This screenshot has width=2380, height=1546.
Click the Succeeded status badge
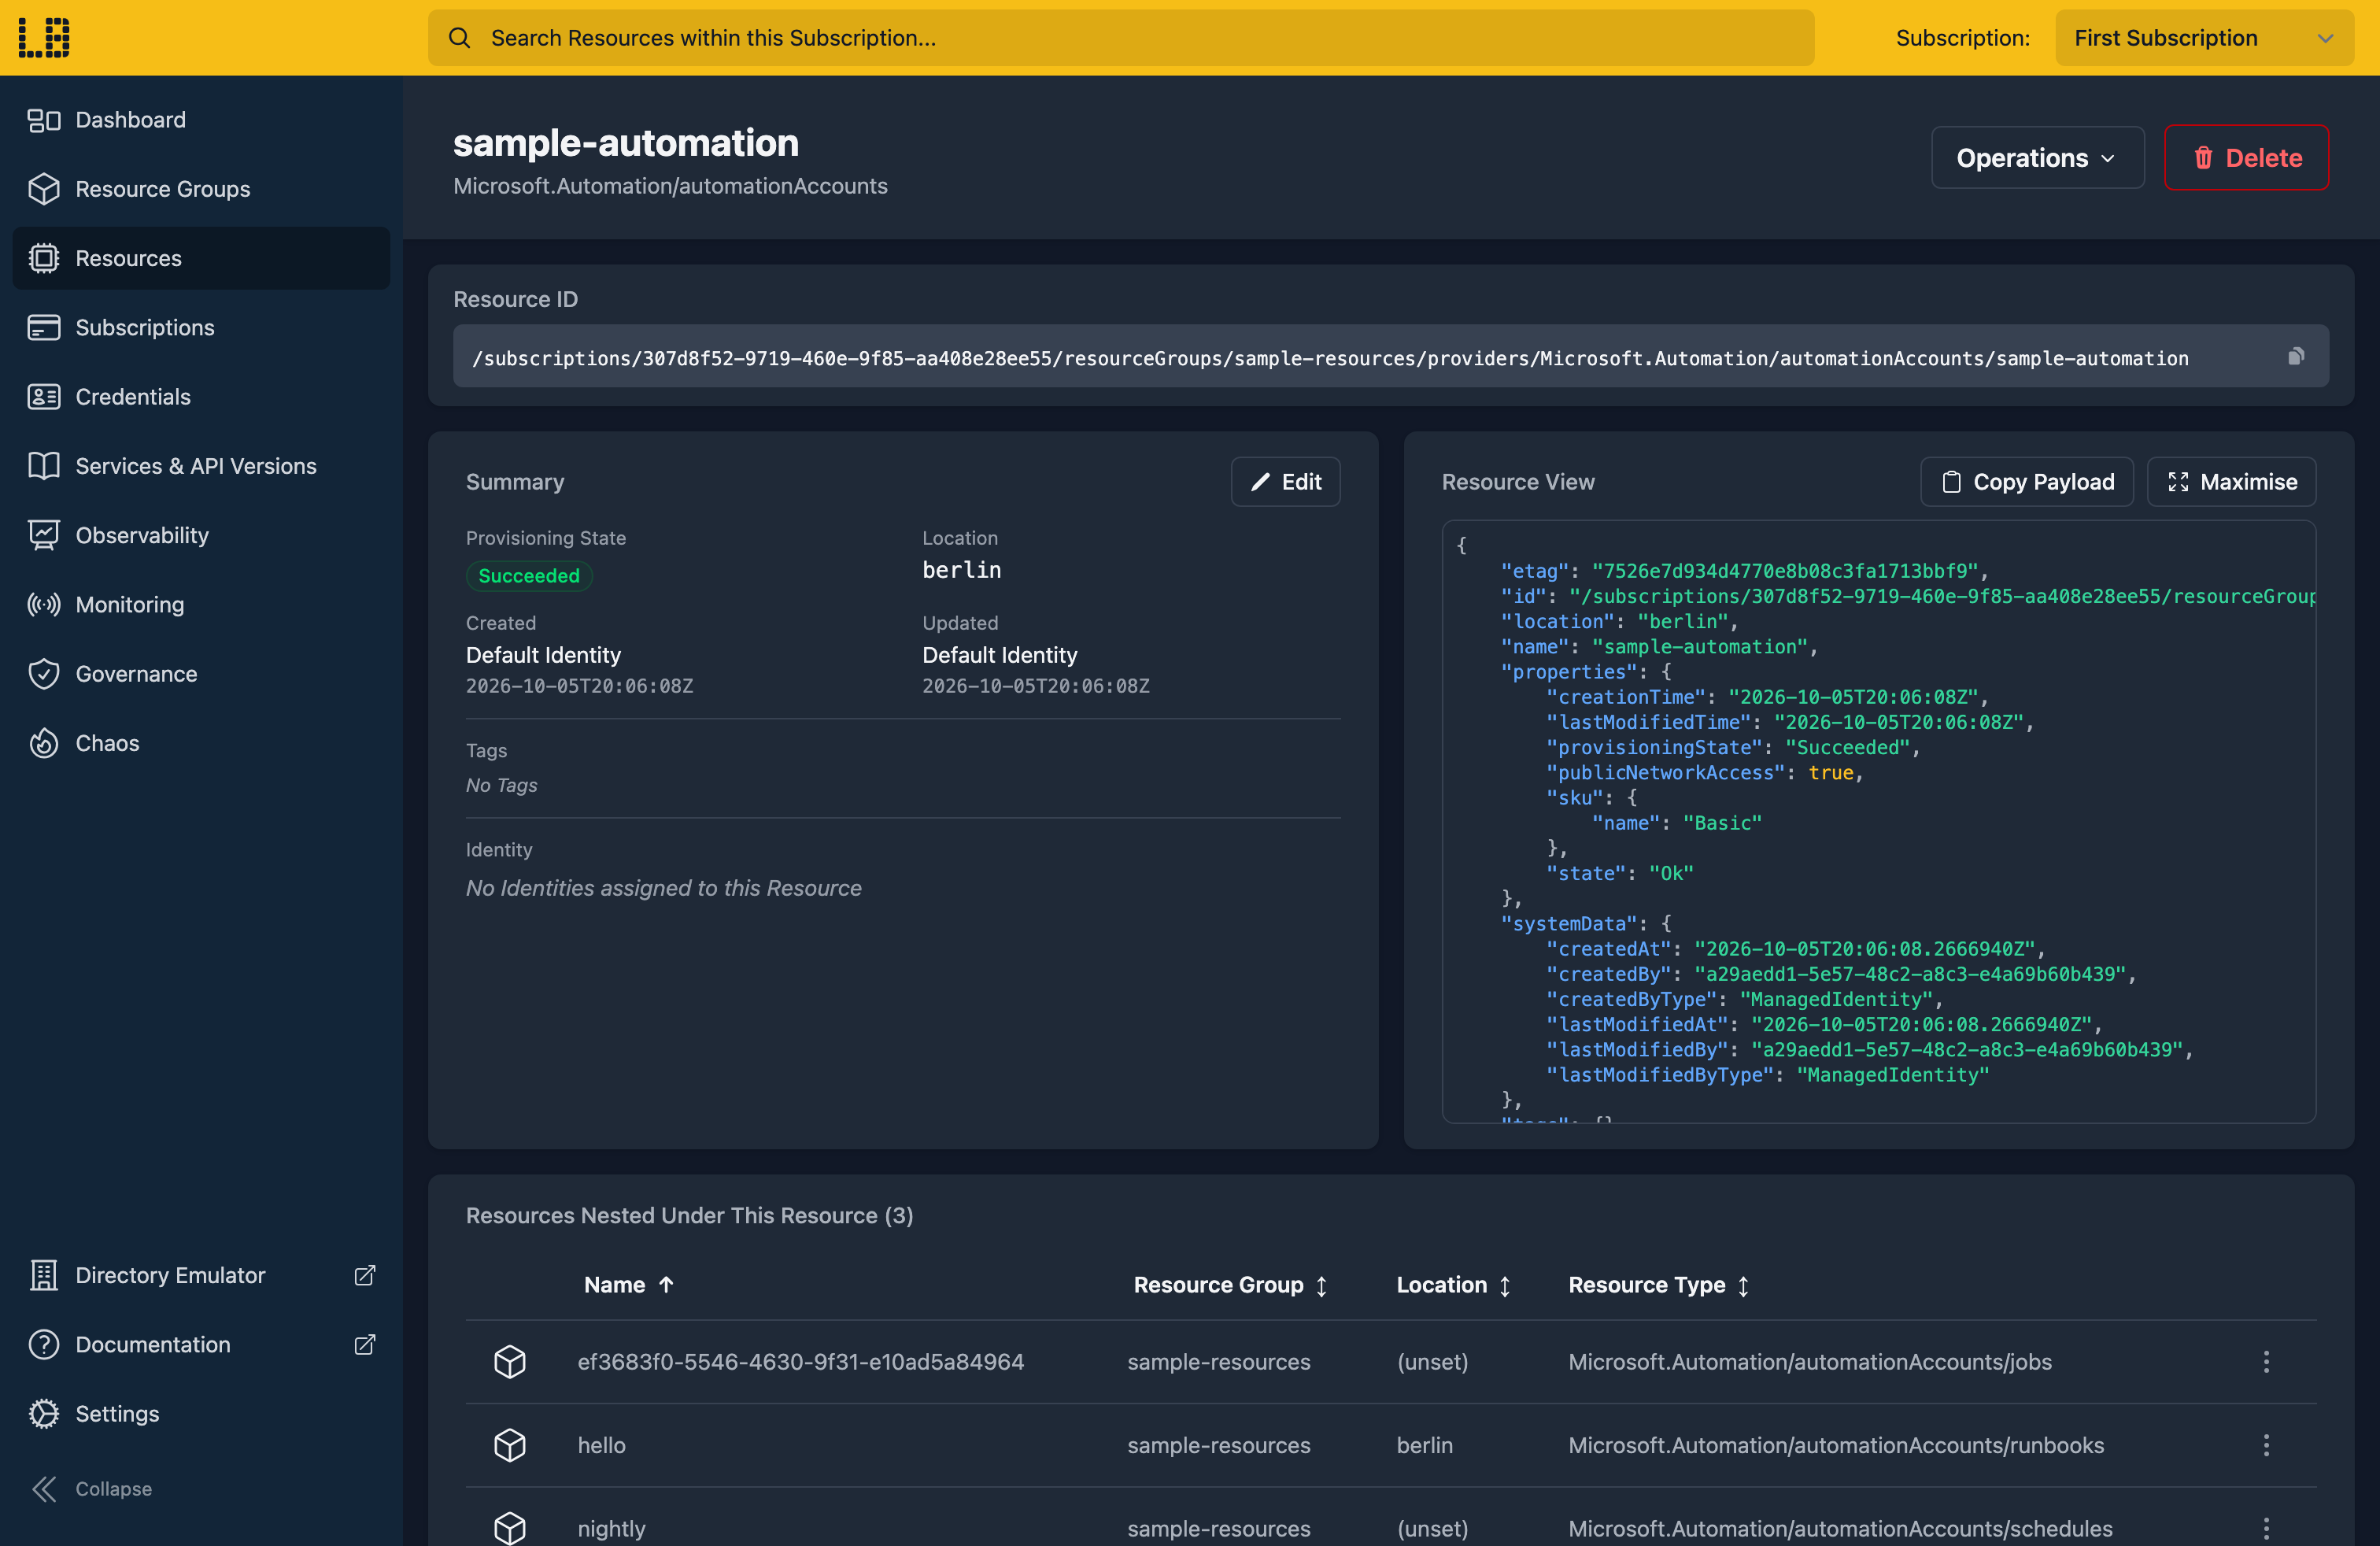(x=529, y=576)
